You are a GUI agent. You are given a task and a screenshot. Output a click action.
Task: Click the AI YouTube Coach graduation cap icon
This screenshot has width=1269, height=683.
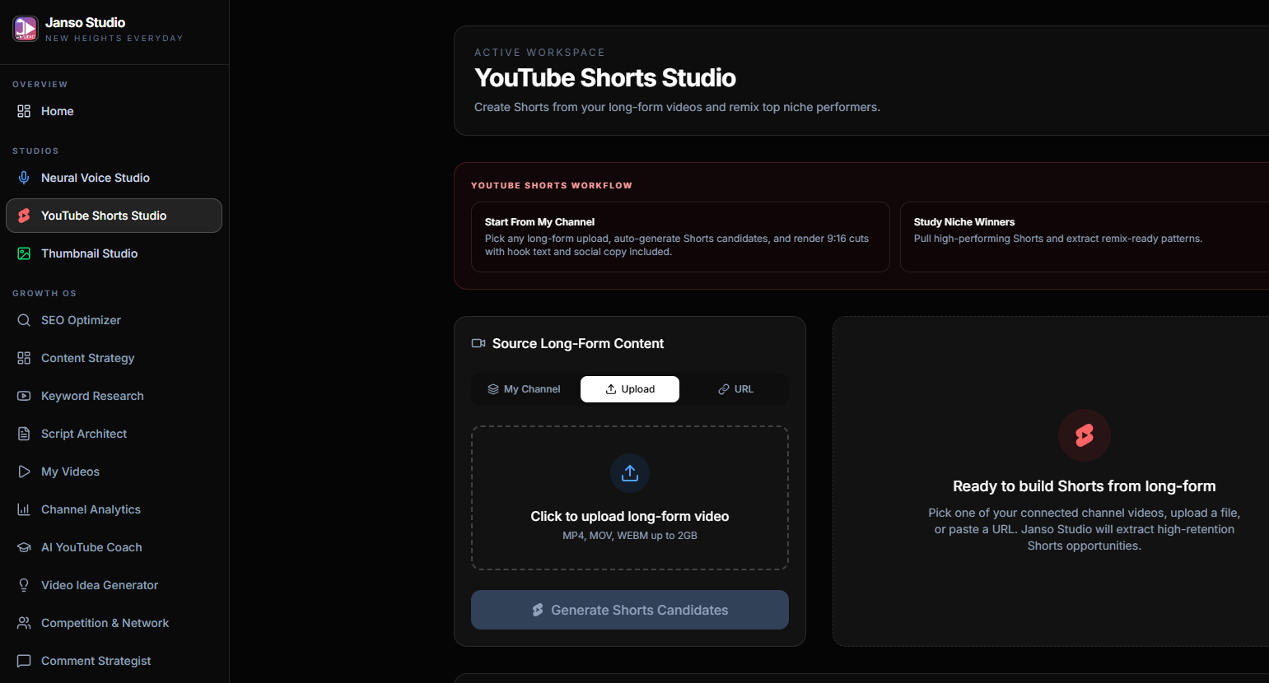pyautogui.click(x=24, y=547)
